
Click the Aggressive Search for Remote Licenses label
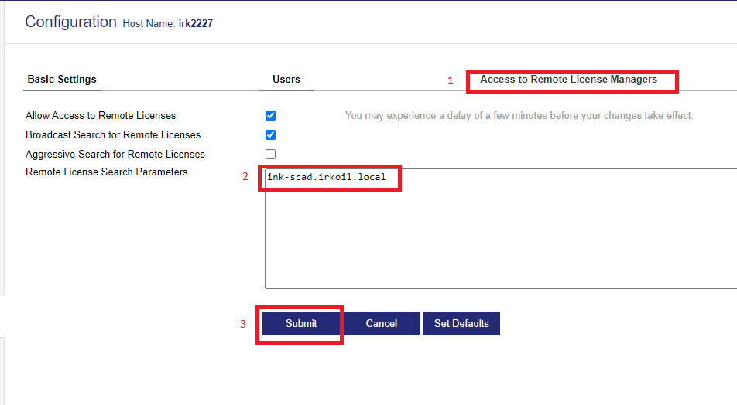115,154
